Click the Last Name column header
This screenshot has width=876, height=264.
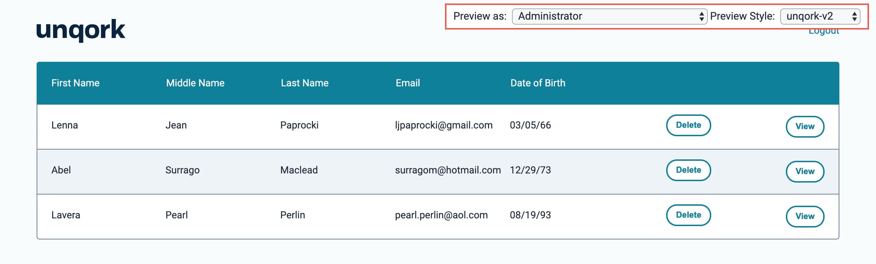(x=305, y=83)
